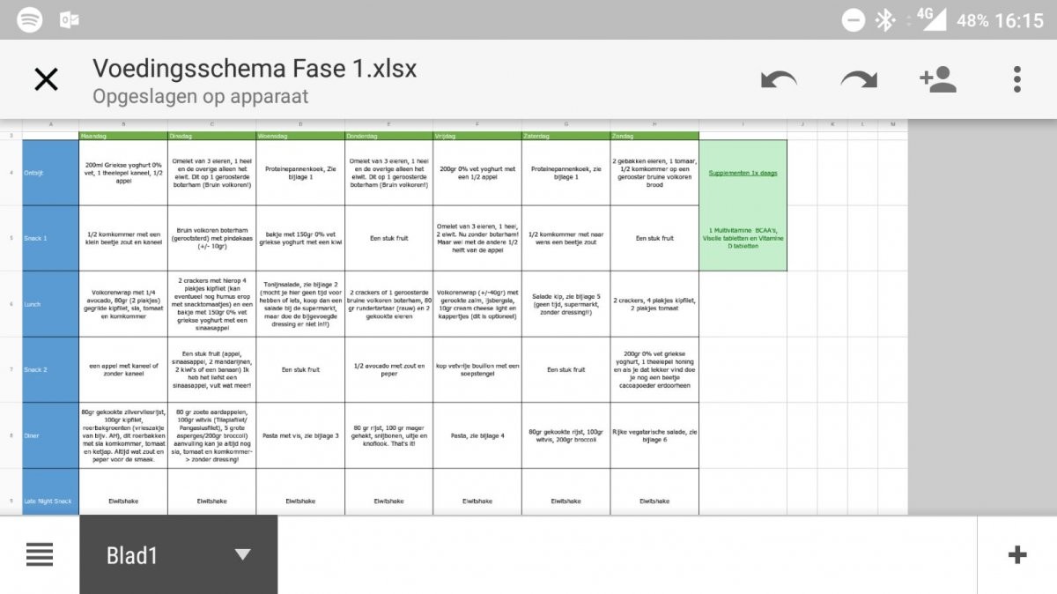Expand the Blad1 sheet dropdown arrow
Viewport: 1057px width, 594px height.
pyautogui.click(x=242, y=554)
